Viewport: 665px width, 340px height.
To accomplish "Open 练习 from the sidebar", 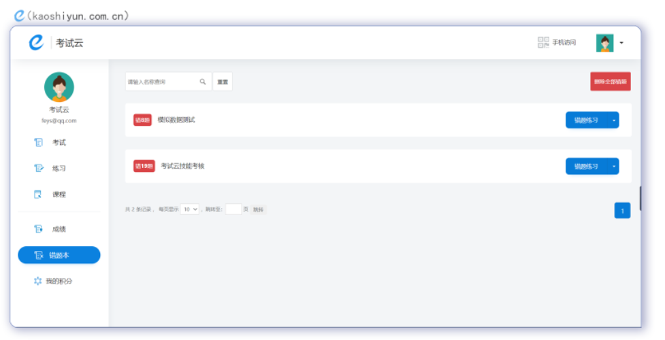I will click(59, 169).
